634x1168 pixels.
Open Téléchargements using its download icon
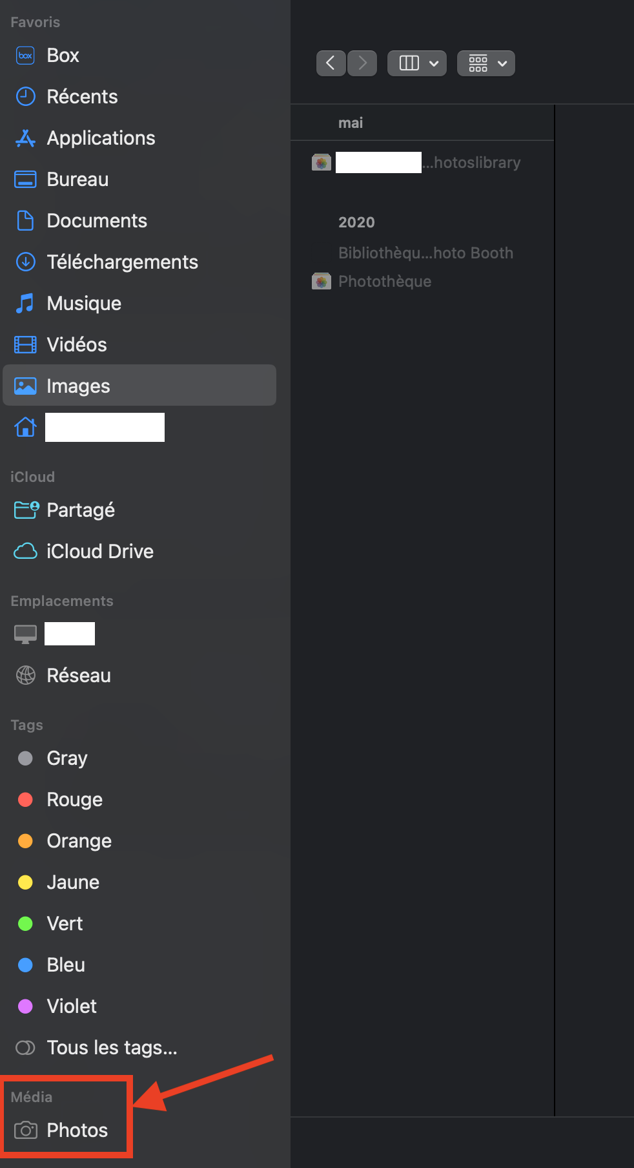25,262
